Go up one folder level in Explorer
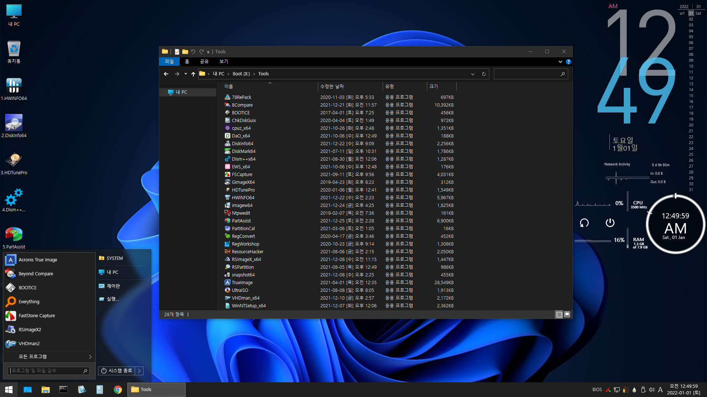This screenshot has width=707, height=397. [193, 74]
